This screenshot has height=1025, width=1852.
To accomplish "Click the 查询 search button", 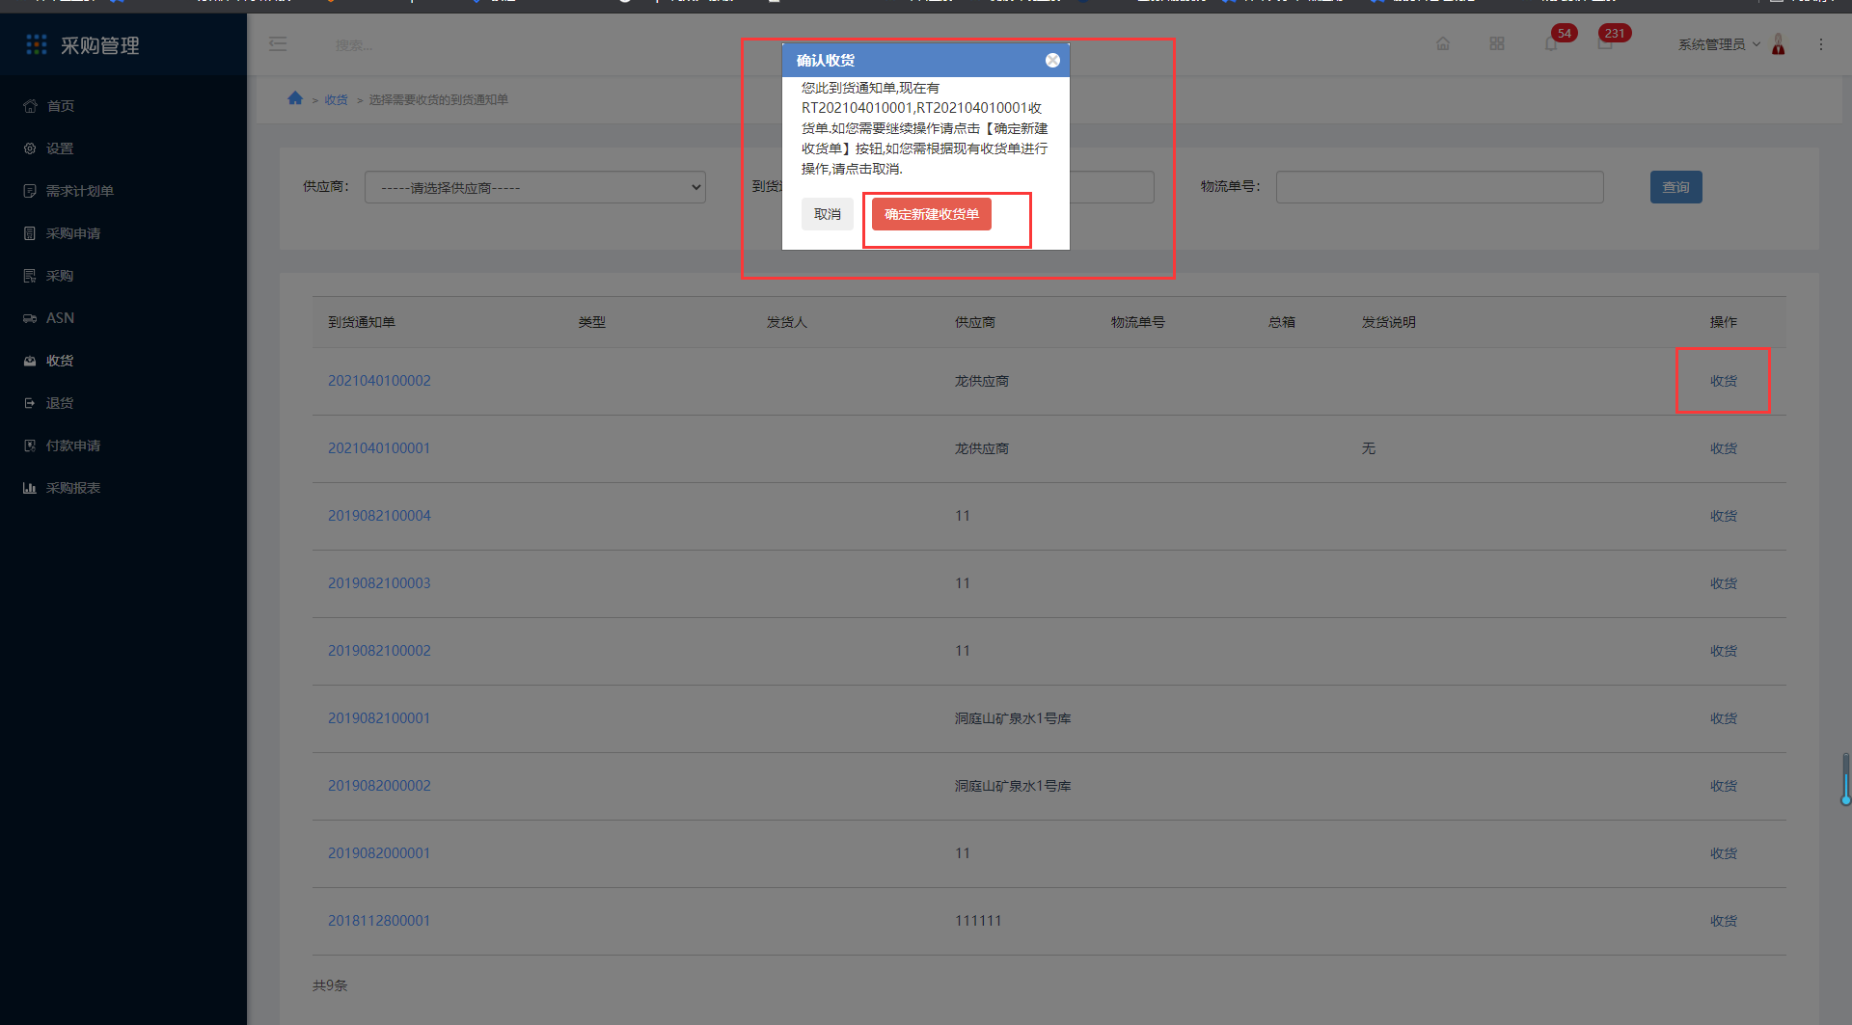I will 1675,187.
